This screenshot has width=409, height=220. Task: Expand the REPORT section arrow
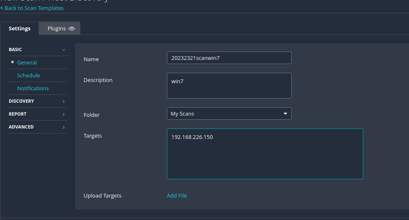pyautogui.click(x=64, y=114)
